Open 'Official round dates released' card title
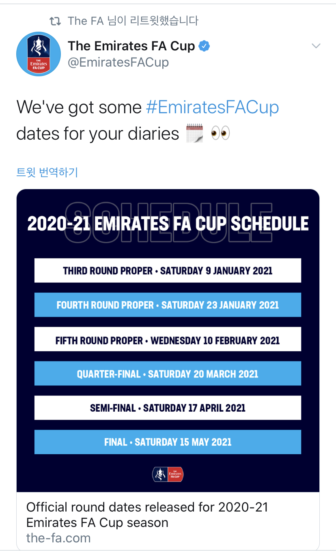The image size is (336, 557). [x=147, y=514]
